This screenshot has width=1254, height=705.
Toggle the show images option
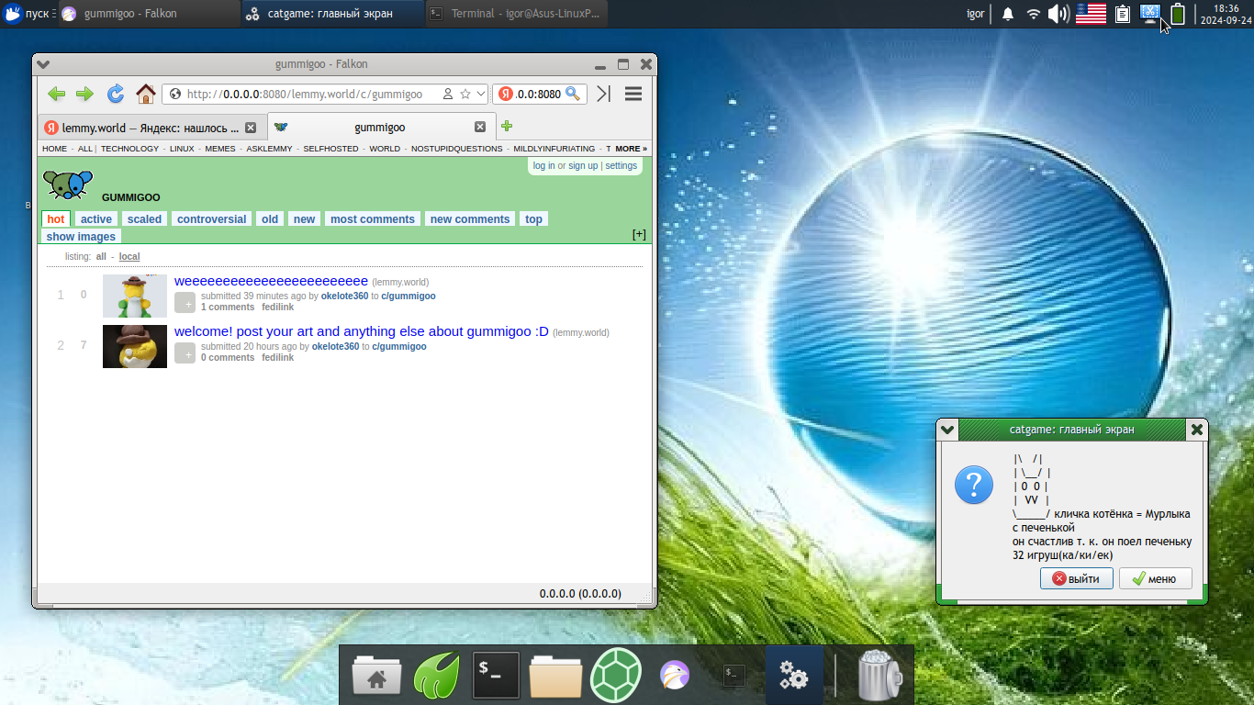[x=81, y=237]
